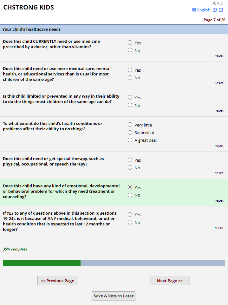Click the minus icon to collapse all
Screen dimensions: 228x305
[221, 10]
